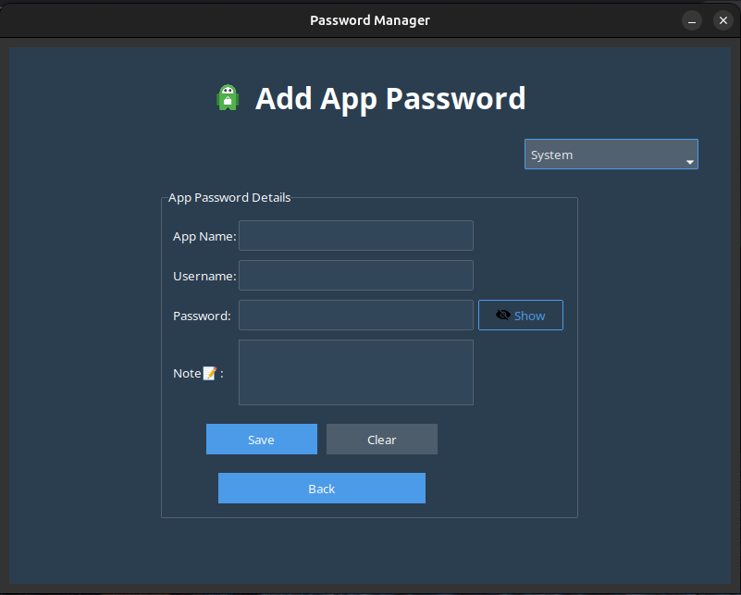The width and height of the screenshot is (741, 595).
Task: Go back using the Back button
Action: [321, 489]
